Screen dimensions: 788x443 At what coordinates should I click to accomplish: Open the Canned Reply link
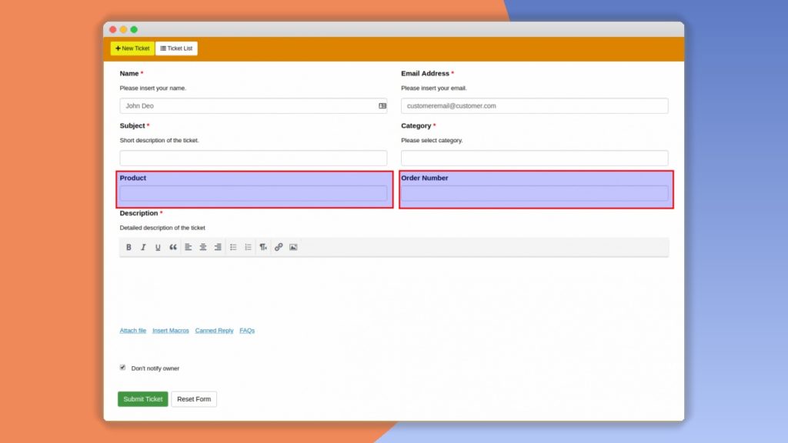[214, 331]
